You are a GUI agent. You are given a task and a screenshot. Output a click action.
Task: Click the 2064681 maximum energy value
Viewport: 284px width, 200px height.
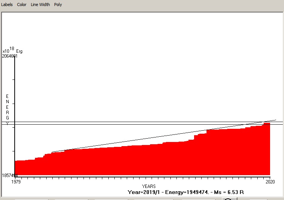coord(10,56)
